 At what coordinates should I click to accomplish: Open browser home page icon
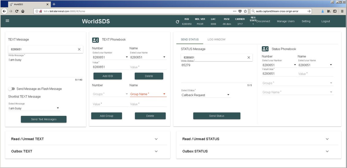(23, 11)
